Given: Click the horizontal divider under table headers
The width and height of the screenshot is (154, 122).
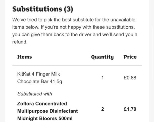Looking at the screenshot, I should tap(77, 65).
